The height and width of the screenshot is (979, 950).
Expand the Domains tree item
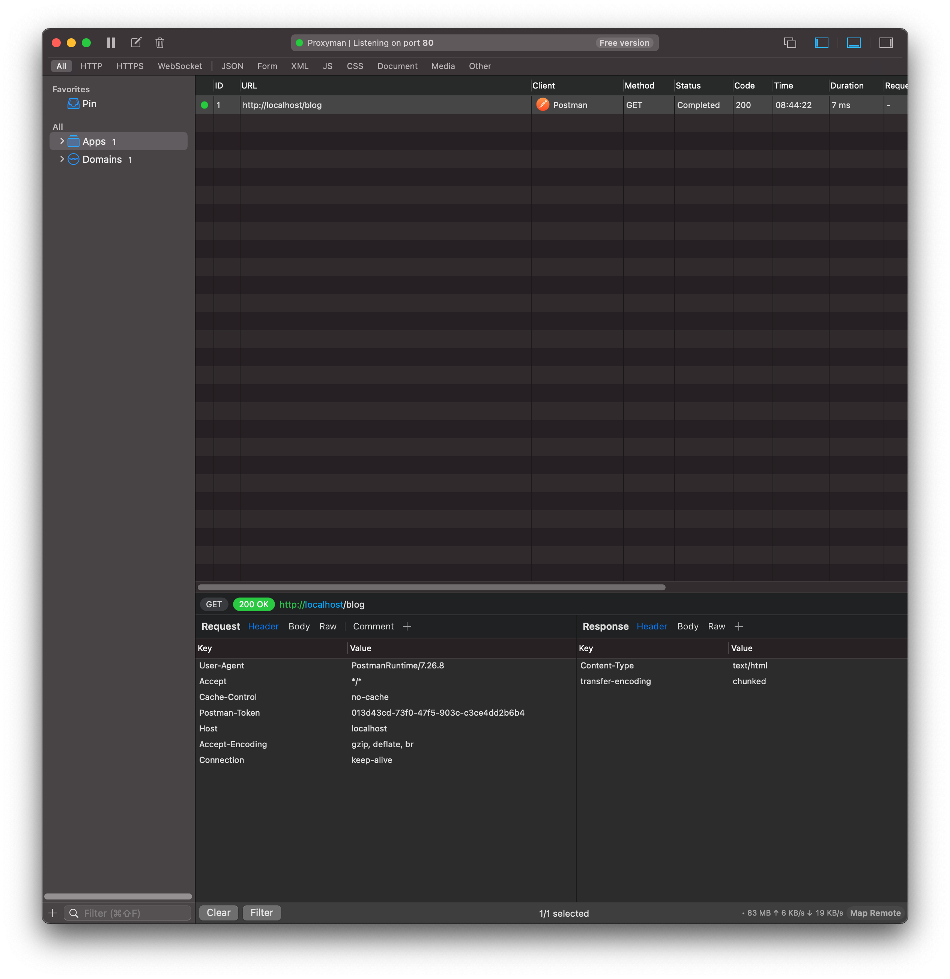click(62, 159)
